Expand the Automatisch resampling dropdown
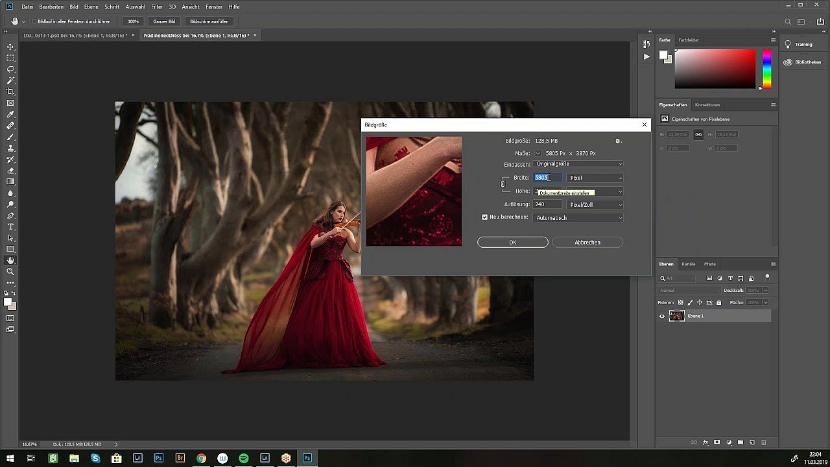This screenshot has height=467, width=830. (x=578, y=218)
